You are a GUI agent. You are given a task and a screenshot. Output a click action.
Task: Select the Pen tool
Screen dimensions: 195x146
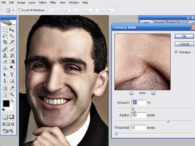pos(5,81)
